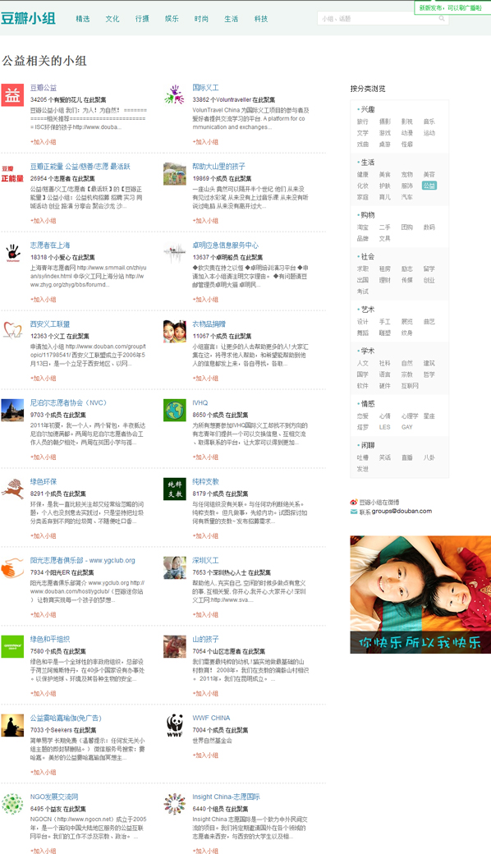Open the 科技 navigation tab
This screenshot has height=854, width=491.
pyautogui.click(x=261, y=19)
